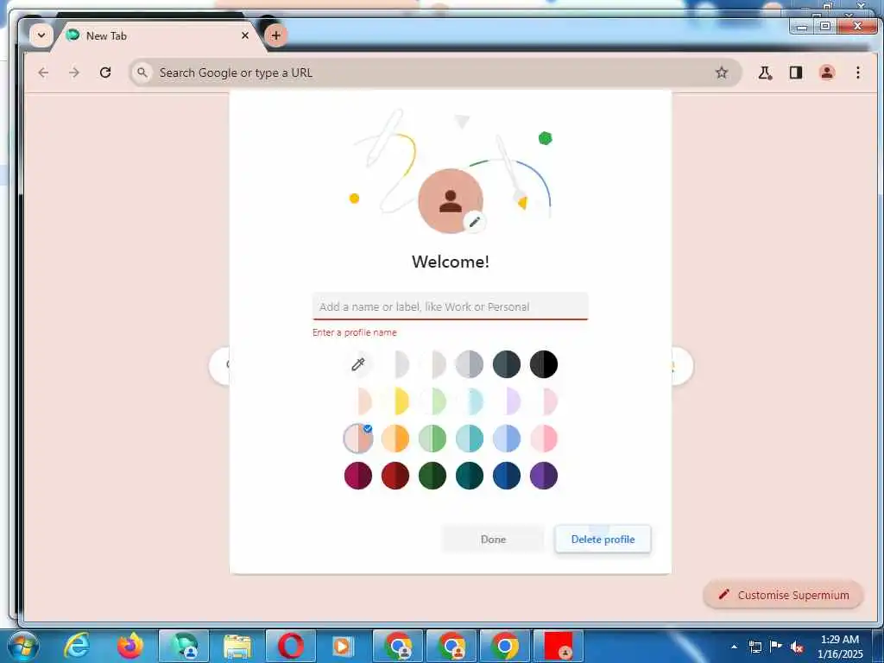884x663 pixels.
Task: Open the muted volume tray icon
Action: pos(797,647)
